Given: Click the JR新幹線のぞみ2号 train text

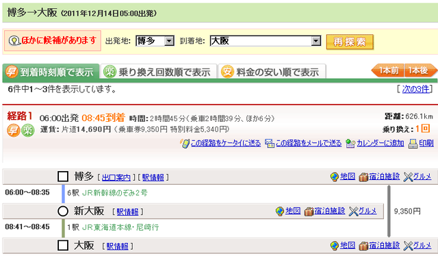Looking at the screenshot, I should click(x=115, y=193).
